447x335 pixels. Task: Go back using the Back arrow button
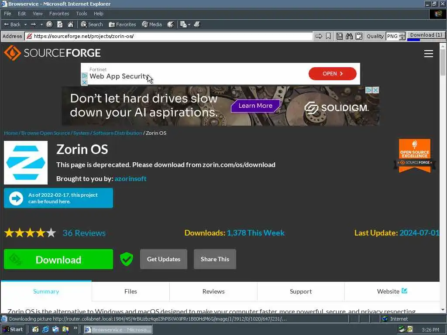[x=12, y=24]
